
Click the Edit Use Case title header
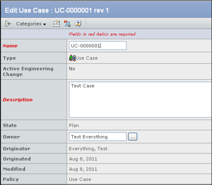(x=57, y=10)
